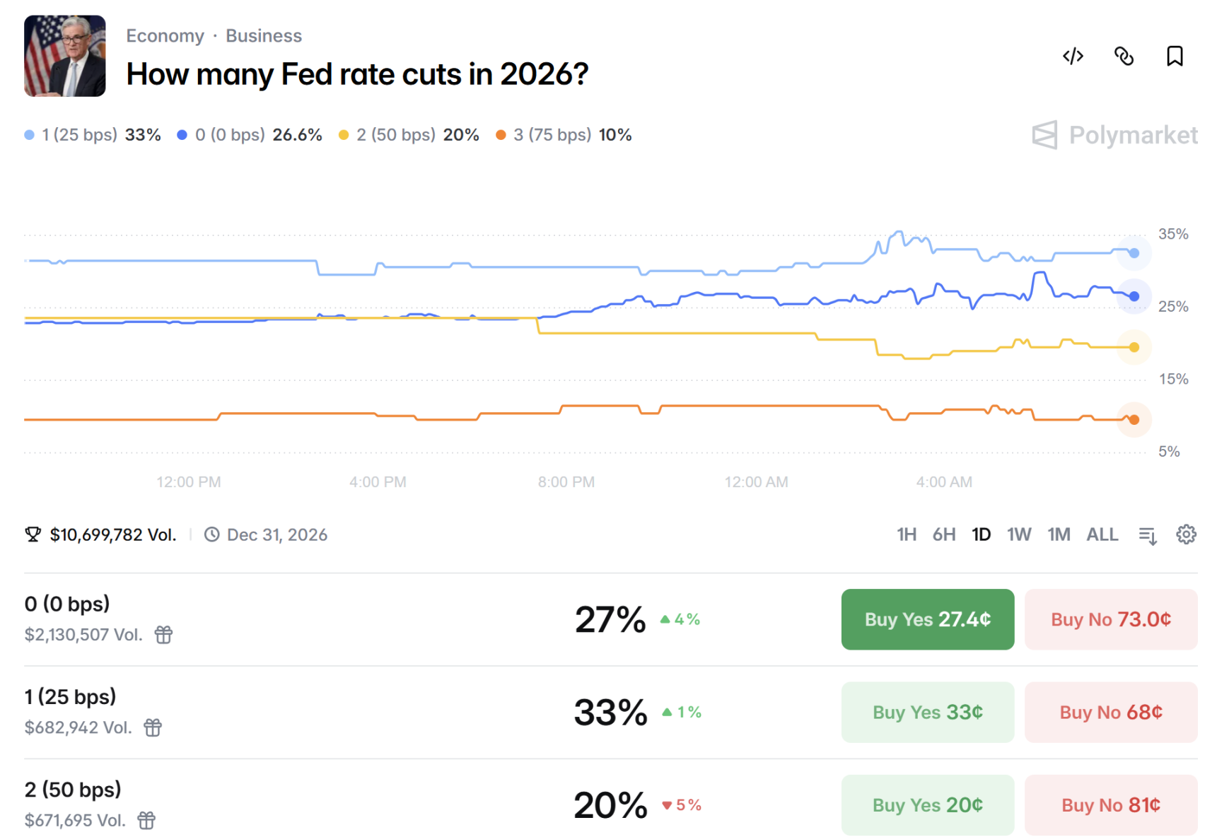Screen dimensions: 1217x837
Task: Click gift icon beside 2 (50 bps) volume
Action: [146, 820]
